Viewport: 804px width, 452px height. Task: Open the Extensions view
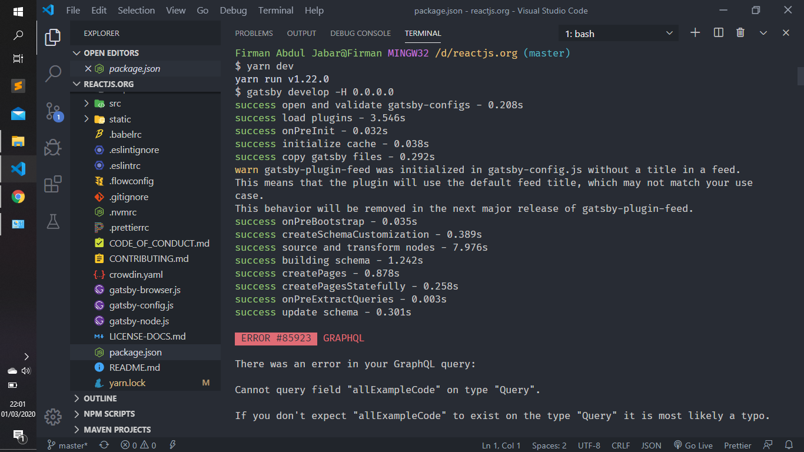click(53, 184)
